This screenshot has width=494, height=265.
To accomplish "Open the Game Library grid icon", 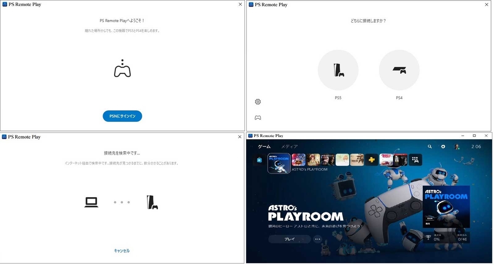I will [416, 160].
